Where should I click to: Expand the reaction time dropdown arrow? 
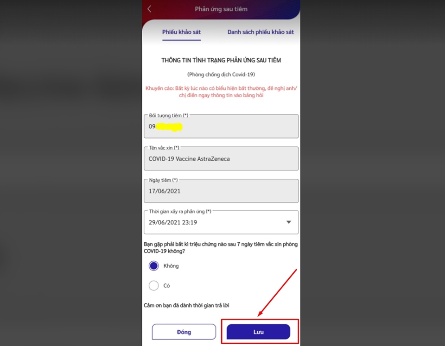(x=289, y=222)
